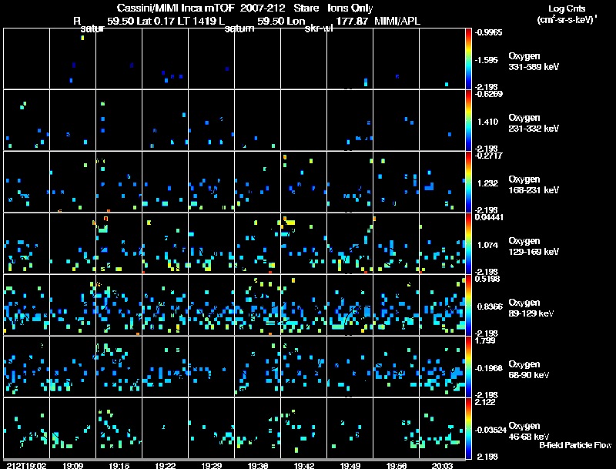Click the '212T19:02' time axis label
The image size is (616, 469).
click(26, 465)
